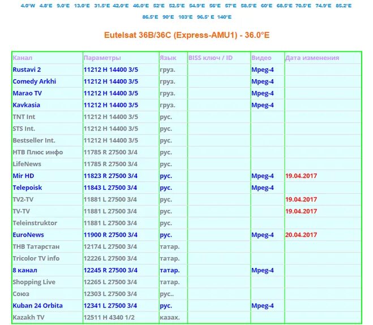
Task: Select the Teleinstruktor channel name
Action: click(x=35, y=223)
